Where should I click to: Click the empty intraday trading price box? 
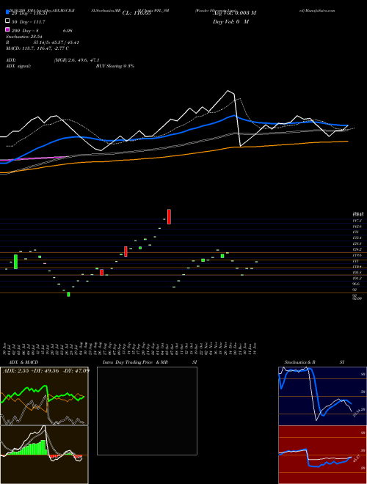(147, 411)
